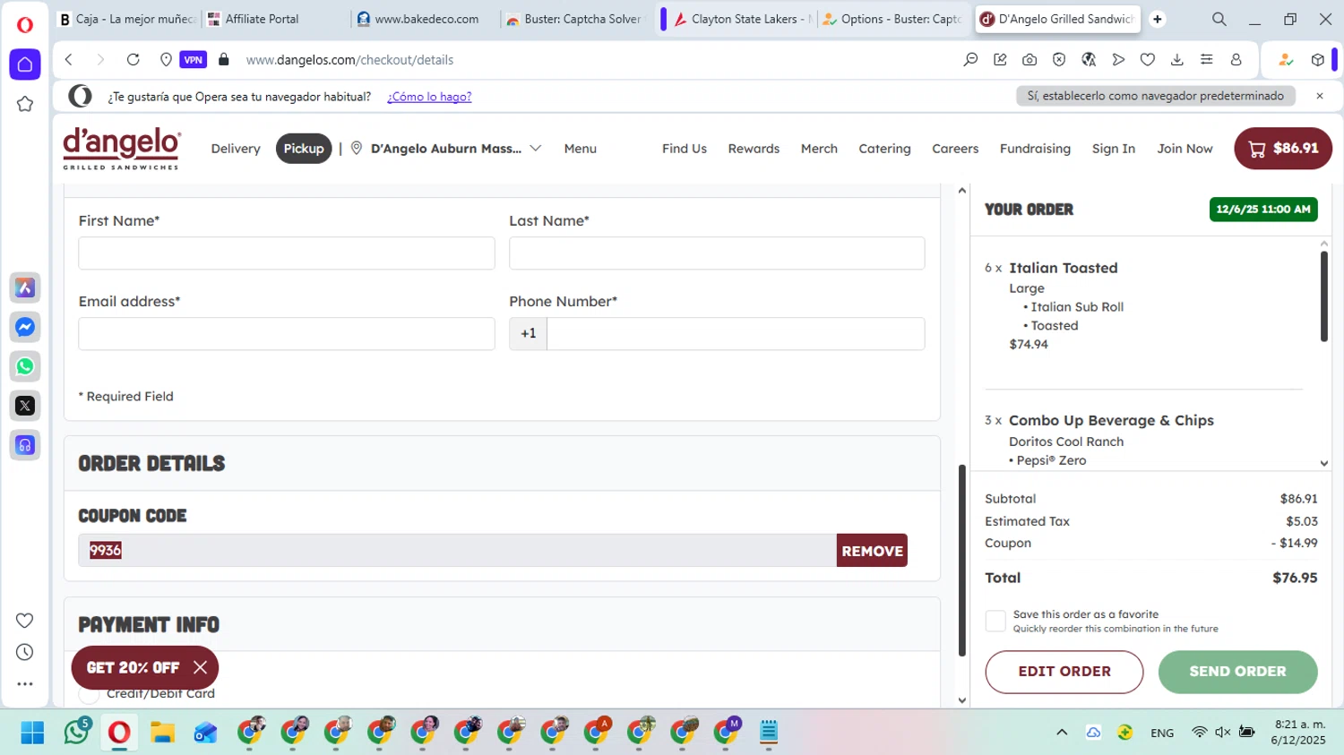
Task: Click the Last Name field
Action: pos(717,253)
